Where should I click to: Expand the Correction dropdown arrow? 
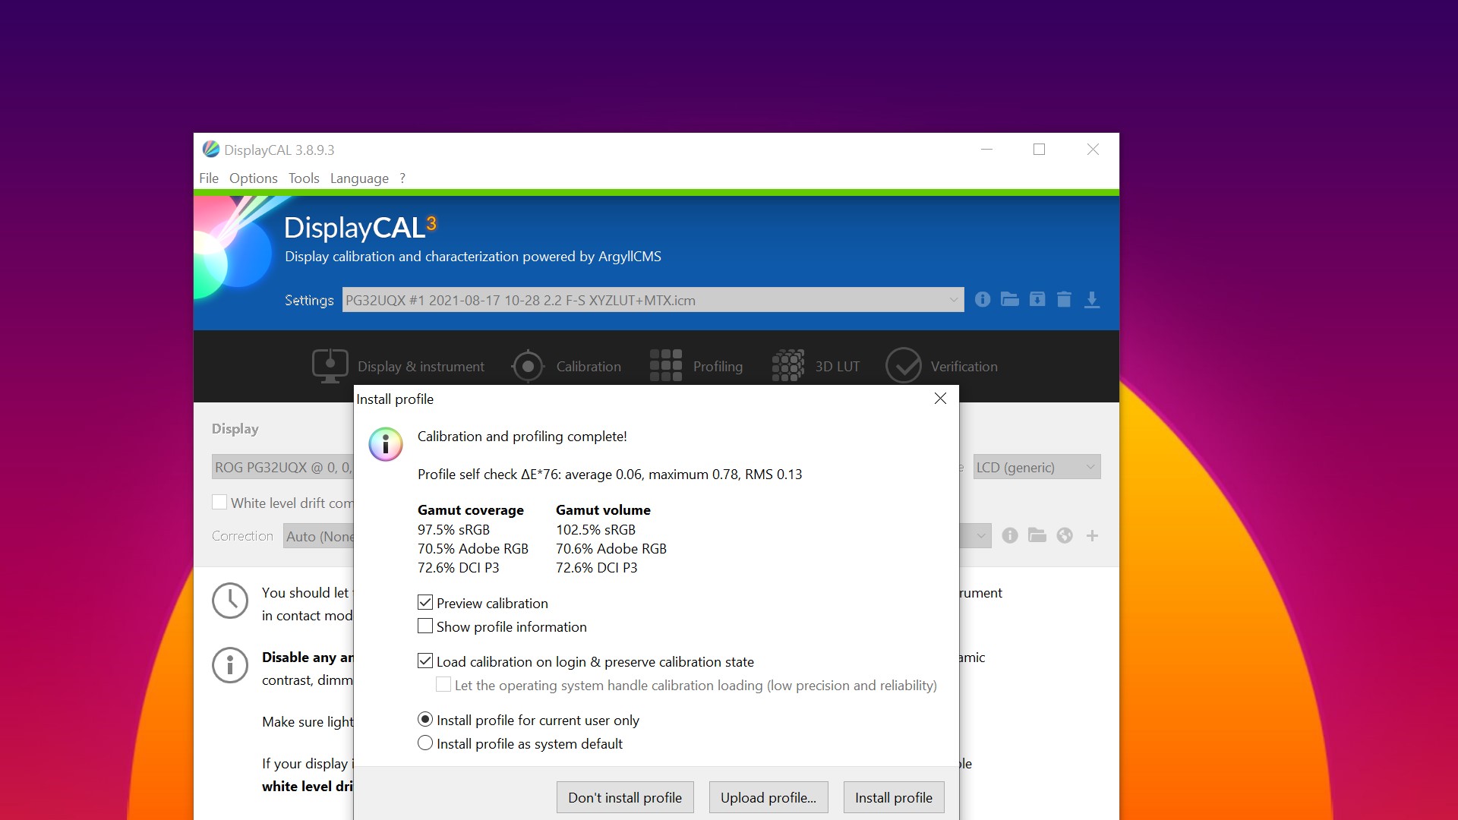coord(980,536)
